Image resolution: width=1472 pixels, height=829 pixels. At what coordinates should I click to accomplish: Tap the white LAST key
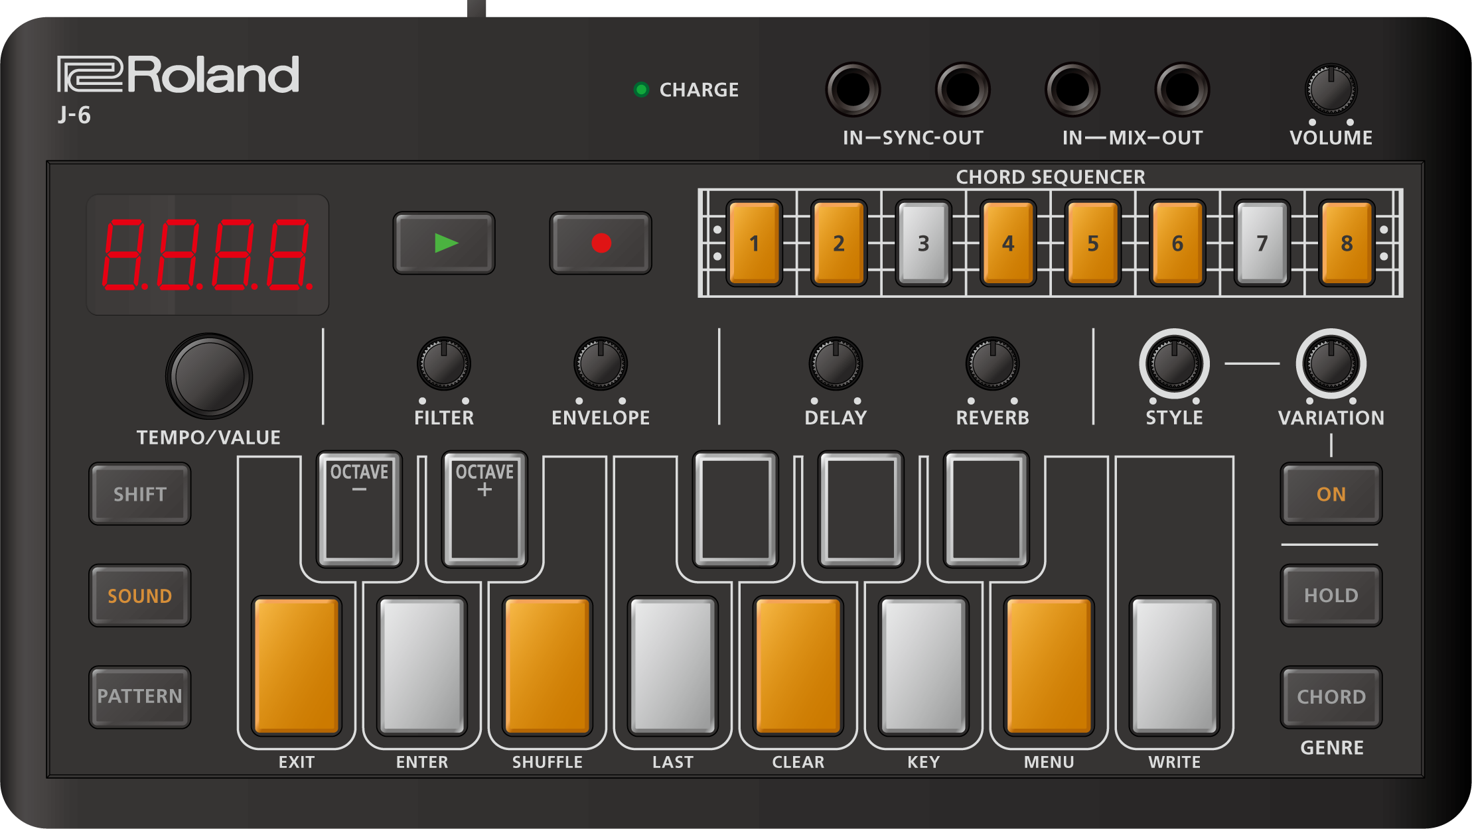point(673,666)
